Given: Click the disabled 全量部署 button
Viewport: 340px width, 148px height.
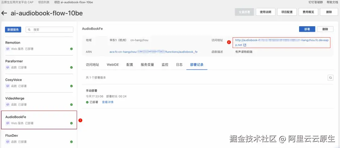Looking at the screenshot, I should point(244,12).
